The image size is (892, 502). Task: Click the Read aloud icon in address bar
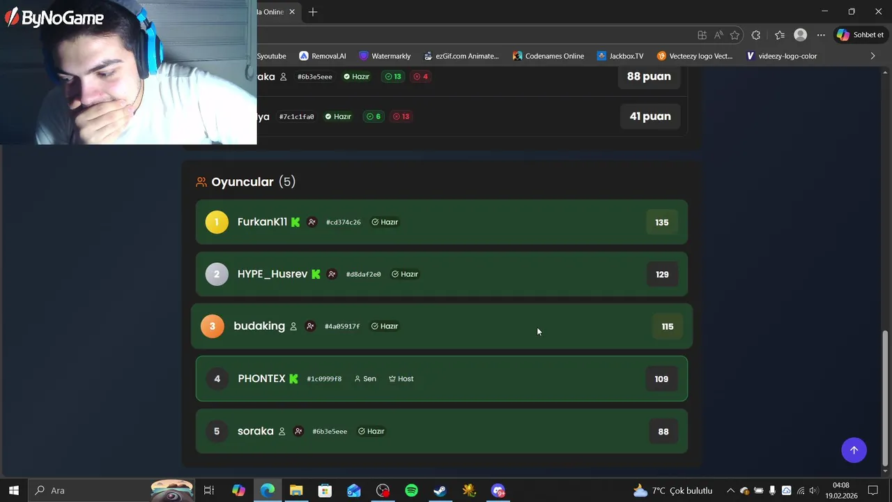pos(718,35)
